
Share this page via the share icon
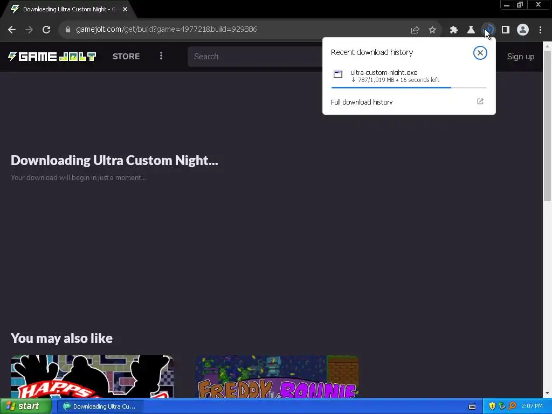click(x=415, y=30)
